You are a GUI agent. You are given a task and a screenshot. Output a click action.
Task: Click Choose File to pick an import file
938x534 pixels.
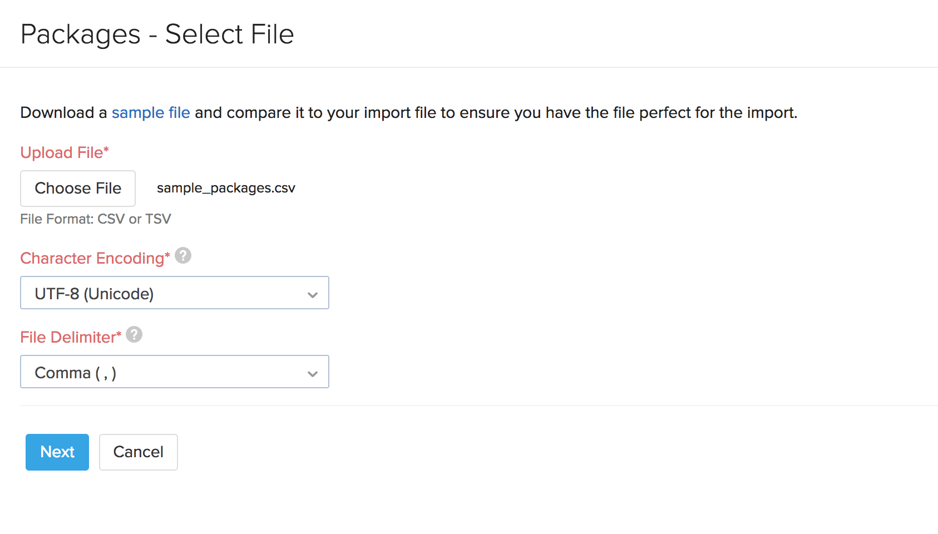[x=77, y=188]
